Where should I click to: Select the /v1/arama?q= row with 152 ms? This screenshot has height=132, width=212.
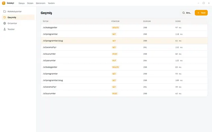[124, 47]
